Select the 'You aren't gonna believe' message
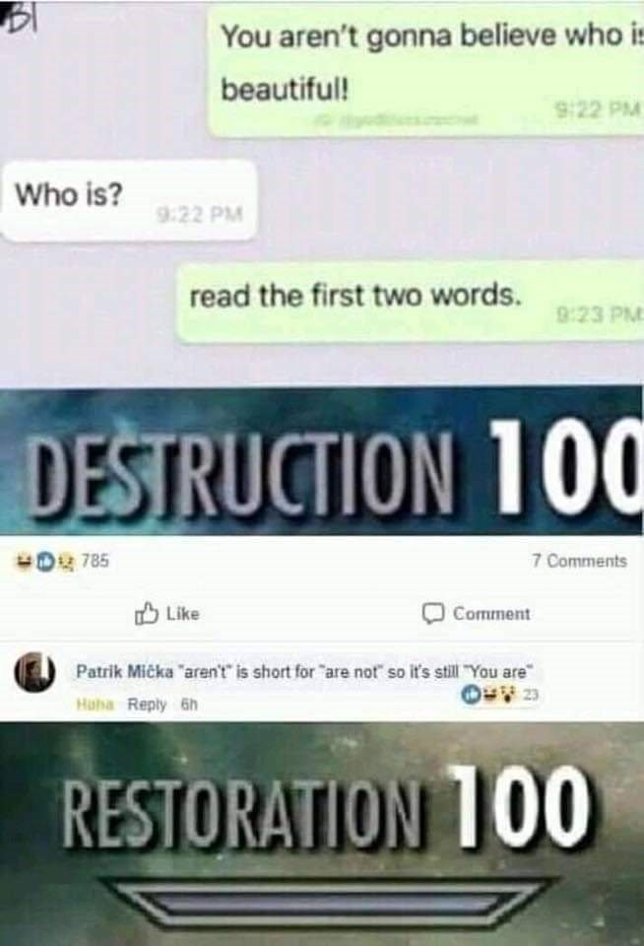Screen dimensions: 644x946 pos(426,68)
